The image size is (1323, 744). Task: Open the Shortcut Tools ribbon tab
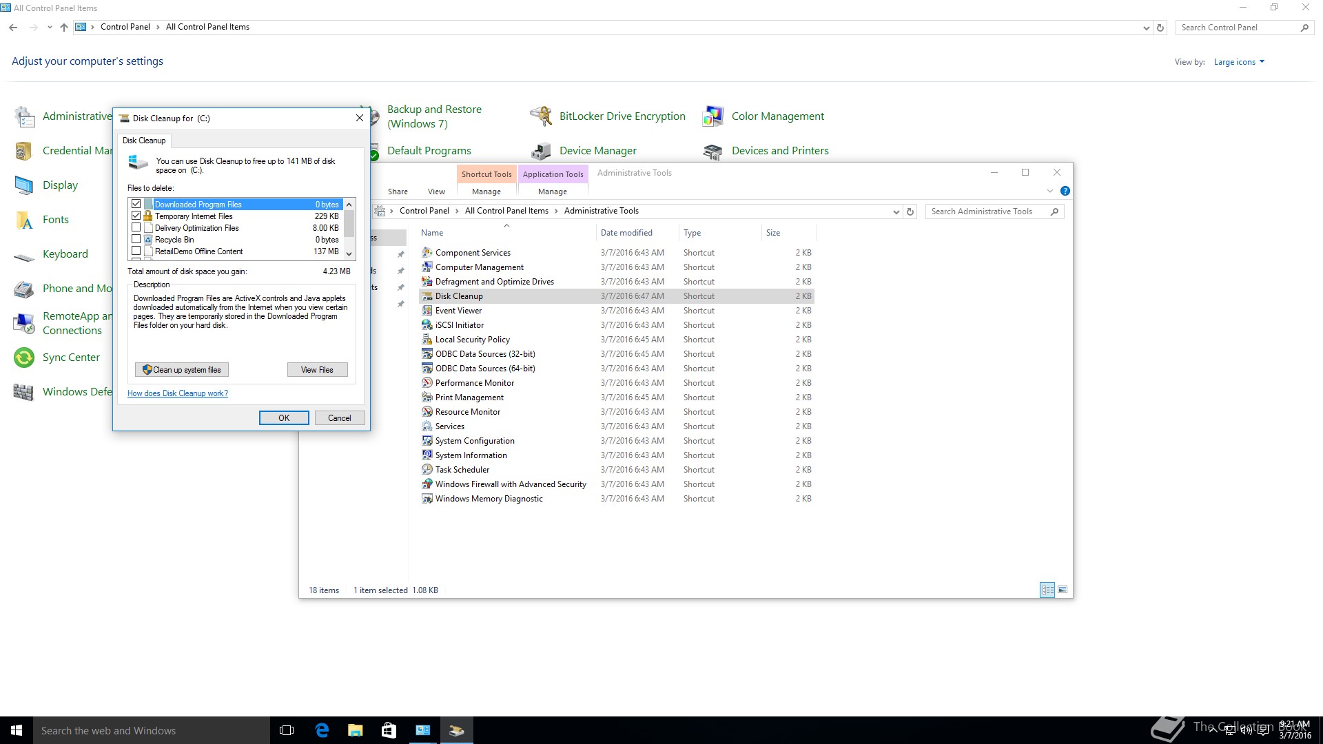coord(486,174)
